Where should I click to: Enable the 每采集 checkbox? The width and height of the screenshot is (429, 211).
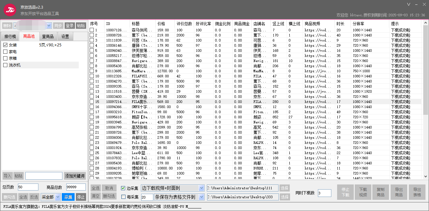(x=123, y=197)
